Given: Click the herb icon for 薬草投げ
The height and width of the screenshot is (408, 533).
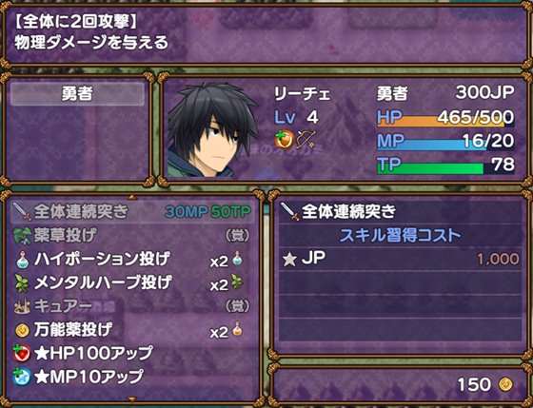Looking at the screenshot, I should click(x=22, y=236).
